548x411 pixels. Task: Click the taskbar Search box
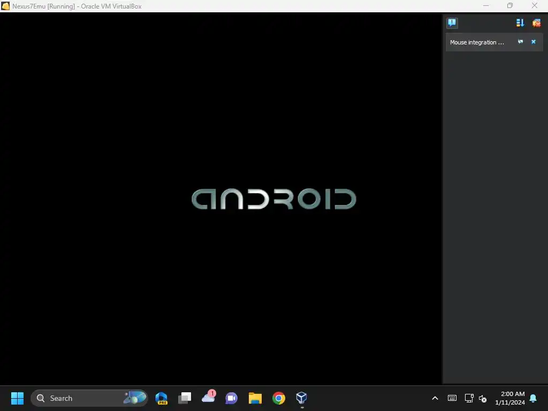tap(89, 398)
